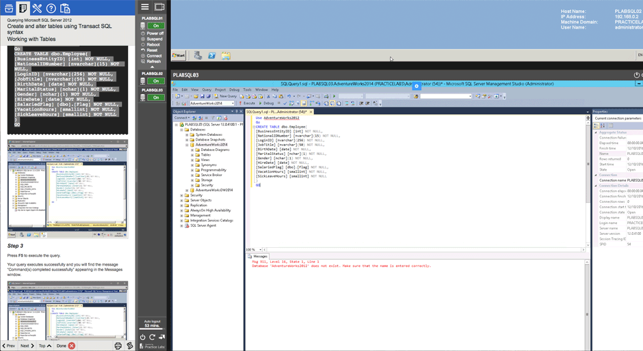Toggle PLABSQL02 On power switch
Image resolution: width=643 pixels, height=351 pixels.
point(156,81)
